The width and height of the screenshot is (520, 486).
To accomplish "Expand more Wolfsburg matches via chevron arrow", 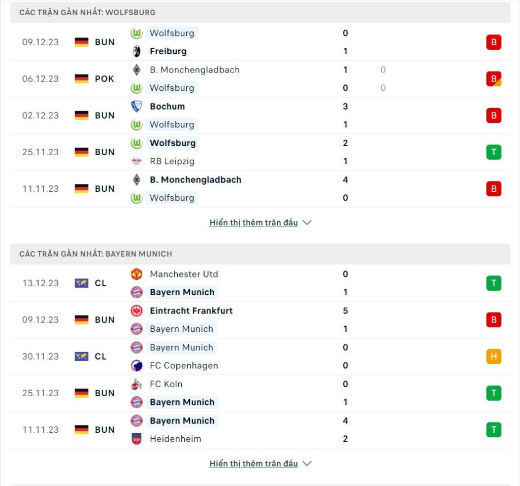I will click(x=307, y=222).
